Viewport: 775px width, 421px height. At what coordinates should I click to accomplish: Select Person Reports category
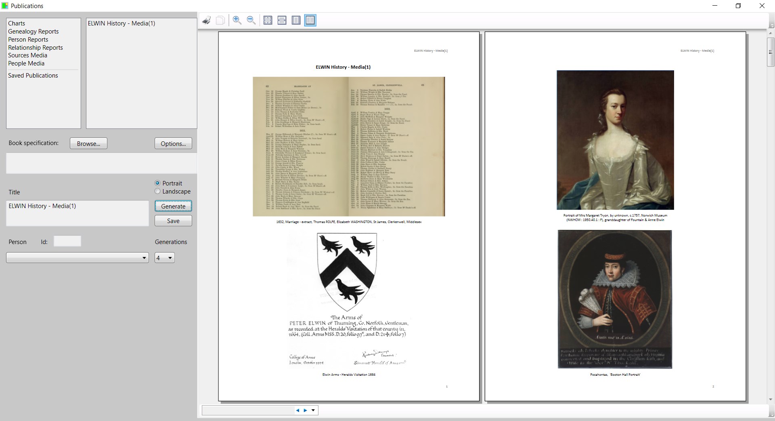(x=28, y=40)
